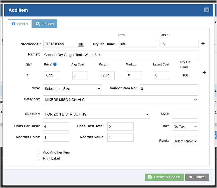
Task: Click inside the SKU input field
Action: point(185,114)
